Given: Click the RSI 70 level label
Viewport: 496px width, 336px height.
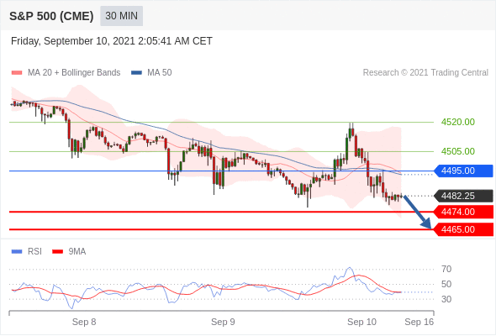Looking at the screenshot, I should point(446,270).
